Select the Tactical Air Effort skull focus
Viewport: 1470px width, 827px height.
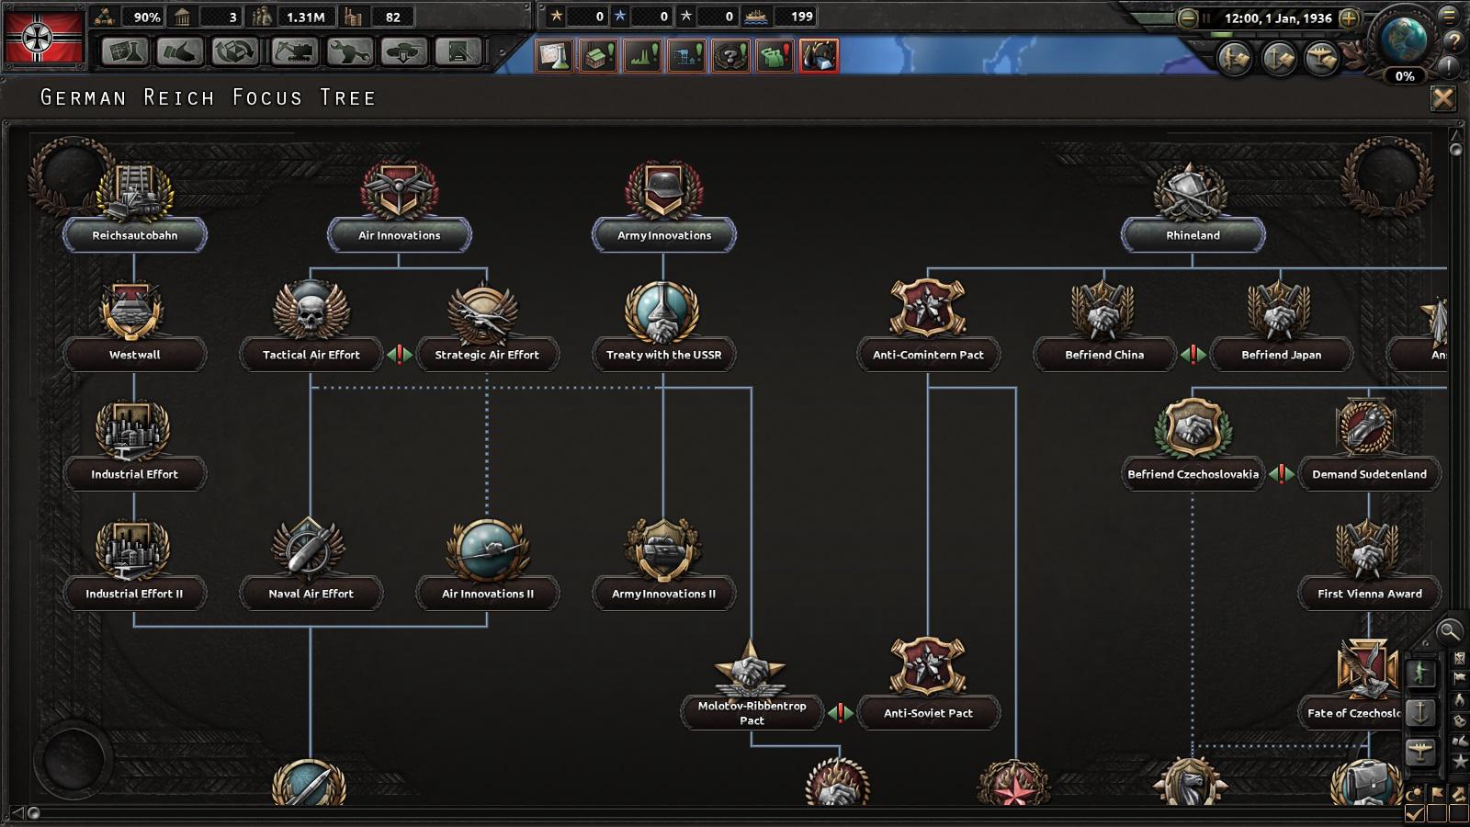click(311, 355)
